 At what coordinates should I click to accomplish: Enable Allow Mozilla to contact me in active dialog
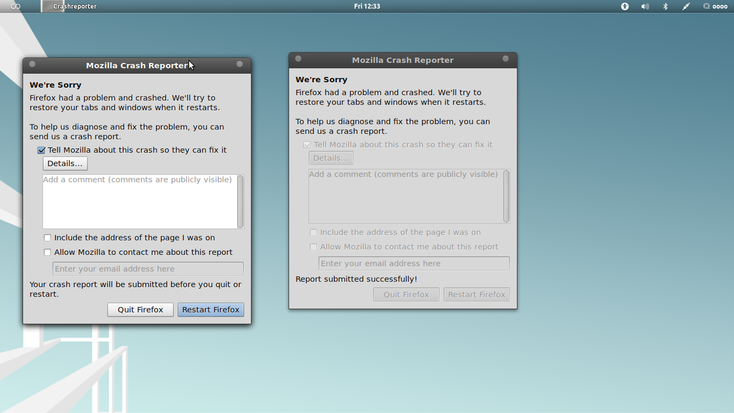pos(48,252)
